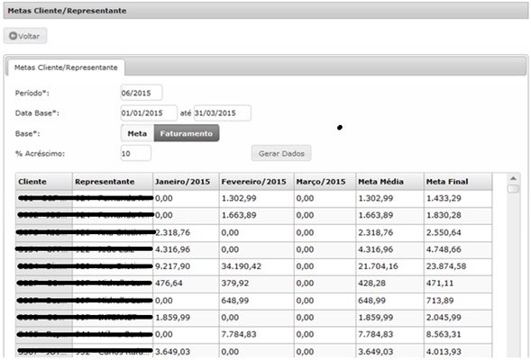Image resolution: width=531 pixels, height=360 pixels.
Task: Edit the Período field 06/2015
Action: tap(142, 93)
